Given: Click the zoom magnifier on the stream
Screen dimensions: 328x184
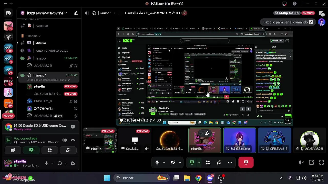Looking at the screenshot, I should [x=287, y=119].
